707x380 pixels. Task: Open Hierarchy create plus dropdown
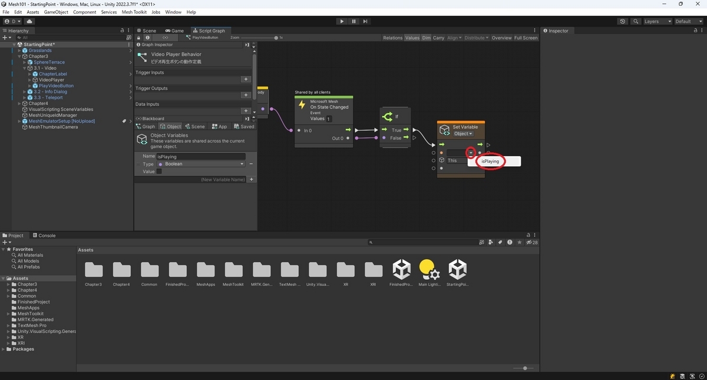pyautogui.click(x=7, y=38)
